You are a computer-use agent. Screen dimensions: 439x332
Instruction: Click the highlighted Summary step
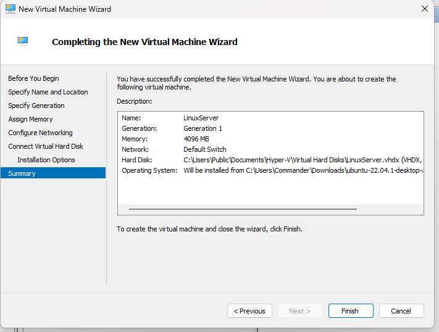click(22, 173)
